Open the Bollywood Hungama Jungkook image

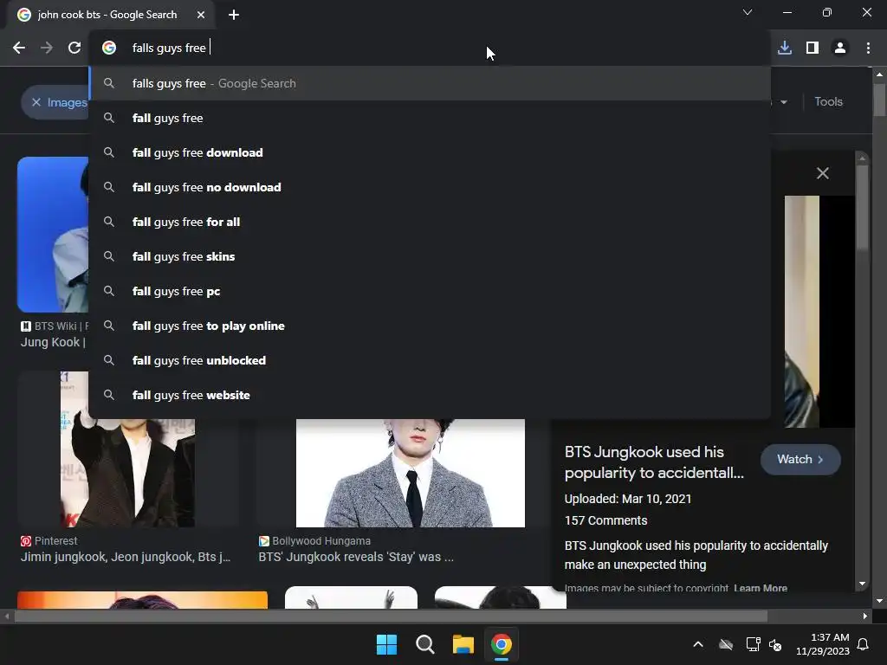point(410,473)
